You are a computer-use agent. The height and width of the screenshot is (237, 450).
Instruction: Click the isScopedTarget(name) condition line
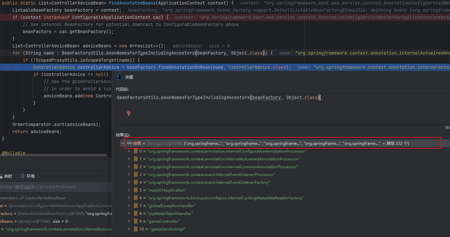pos(81,60)
